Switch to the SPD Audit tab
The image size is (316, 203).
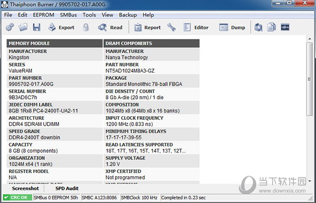(67, 188)
